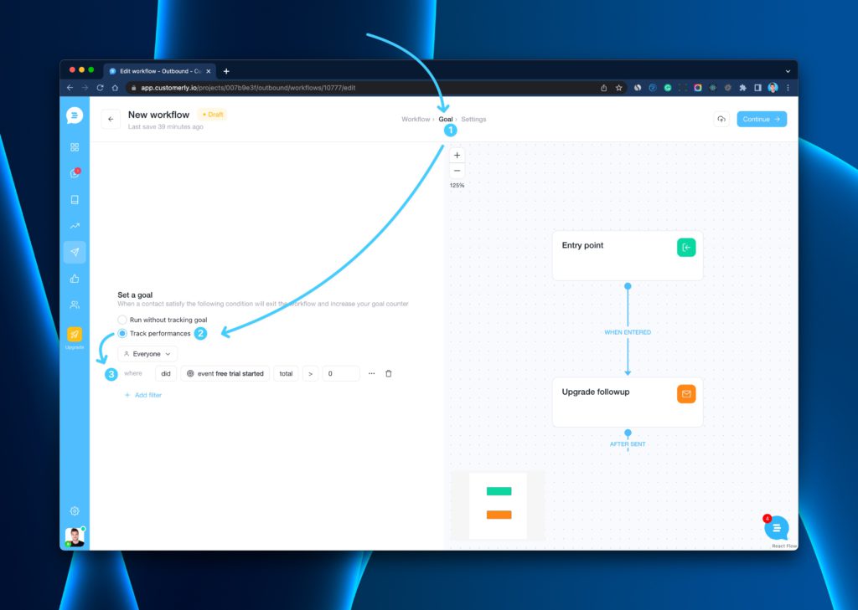Click the Continue button
This screenshot has height=610, width=858.
[x=762, y=119]
